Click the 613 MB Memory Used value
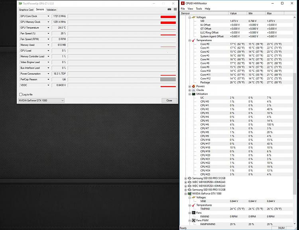Screen dimensions: 299x230 (59, 45)
